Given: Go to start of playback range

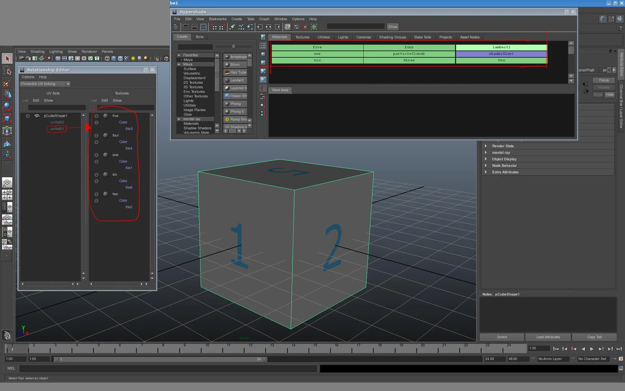Looking at the screenshot, I should [x=556, y=349].
